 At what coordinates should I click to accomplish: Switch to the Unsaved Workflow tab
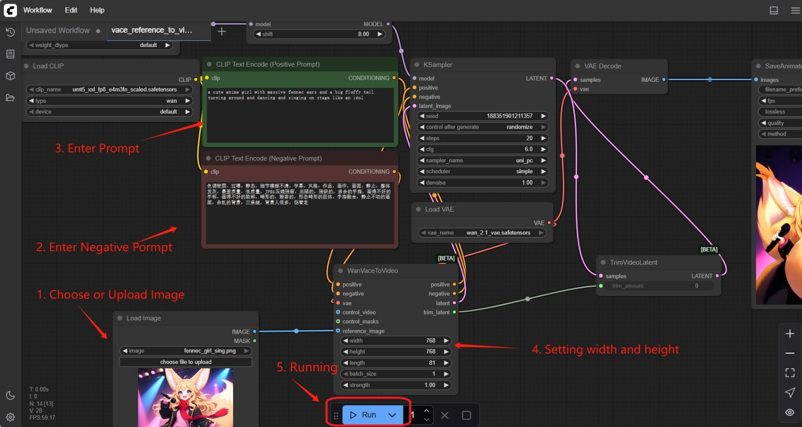point(58,30)
